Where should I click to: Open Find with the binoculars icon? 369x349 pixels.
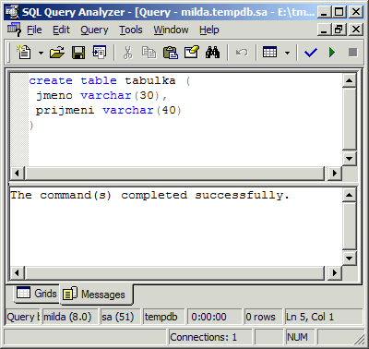(x=213, y=53)
